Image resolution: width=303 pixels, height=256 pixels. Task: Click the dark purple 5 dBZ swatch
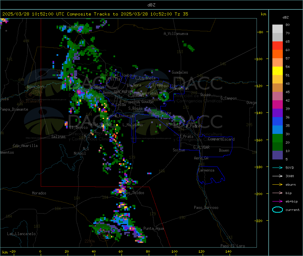tap(277, 155)
